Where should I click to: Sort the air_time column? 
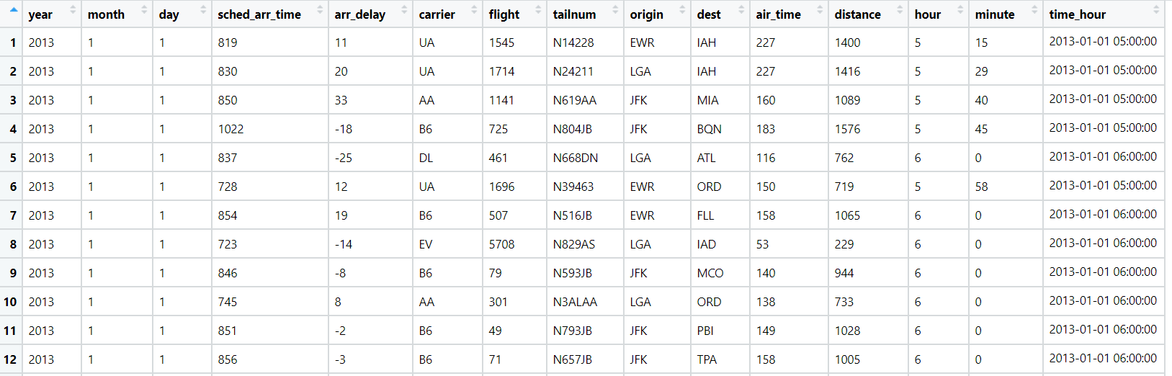coord(820,10)
